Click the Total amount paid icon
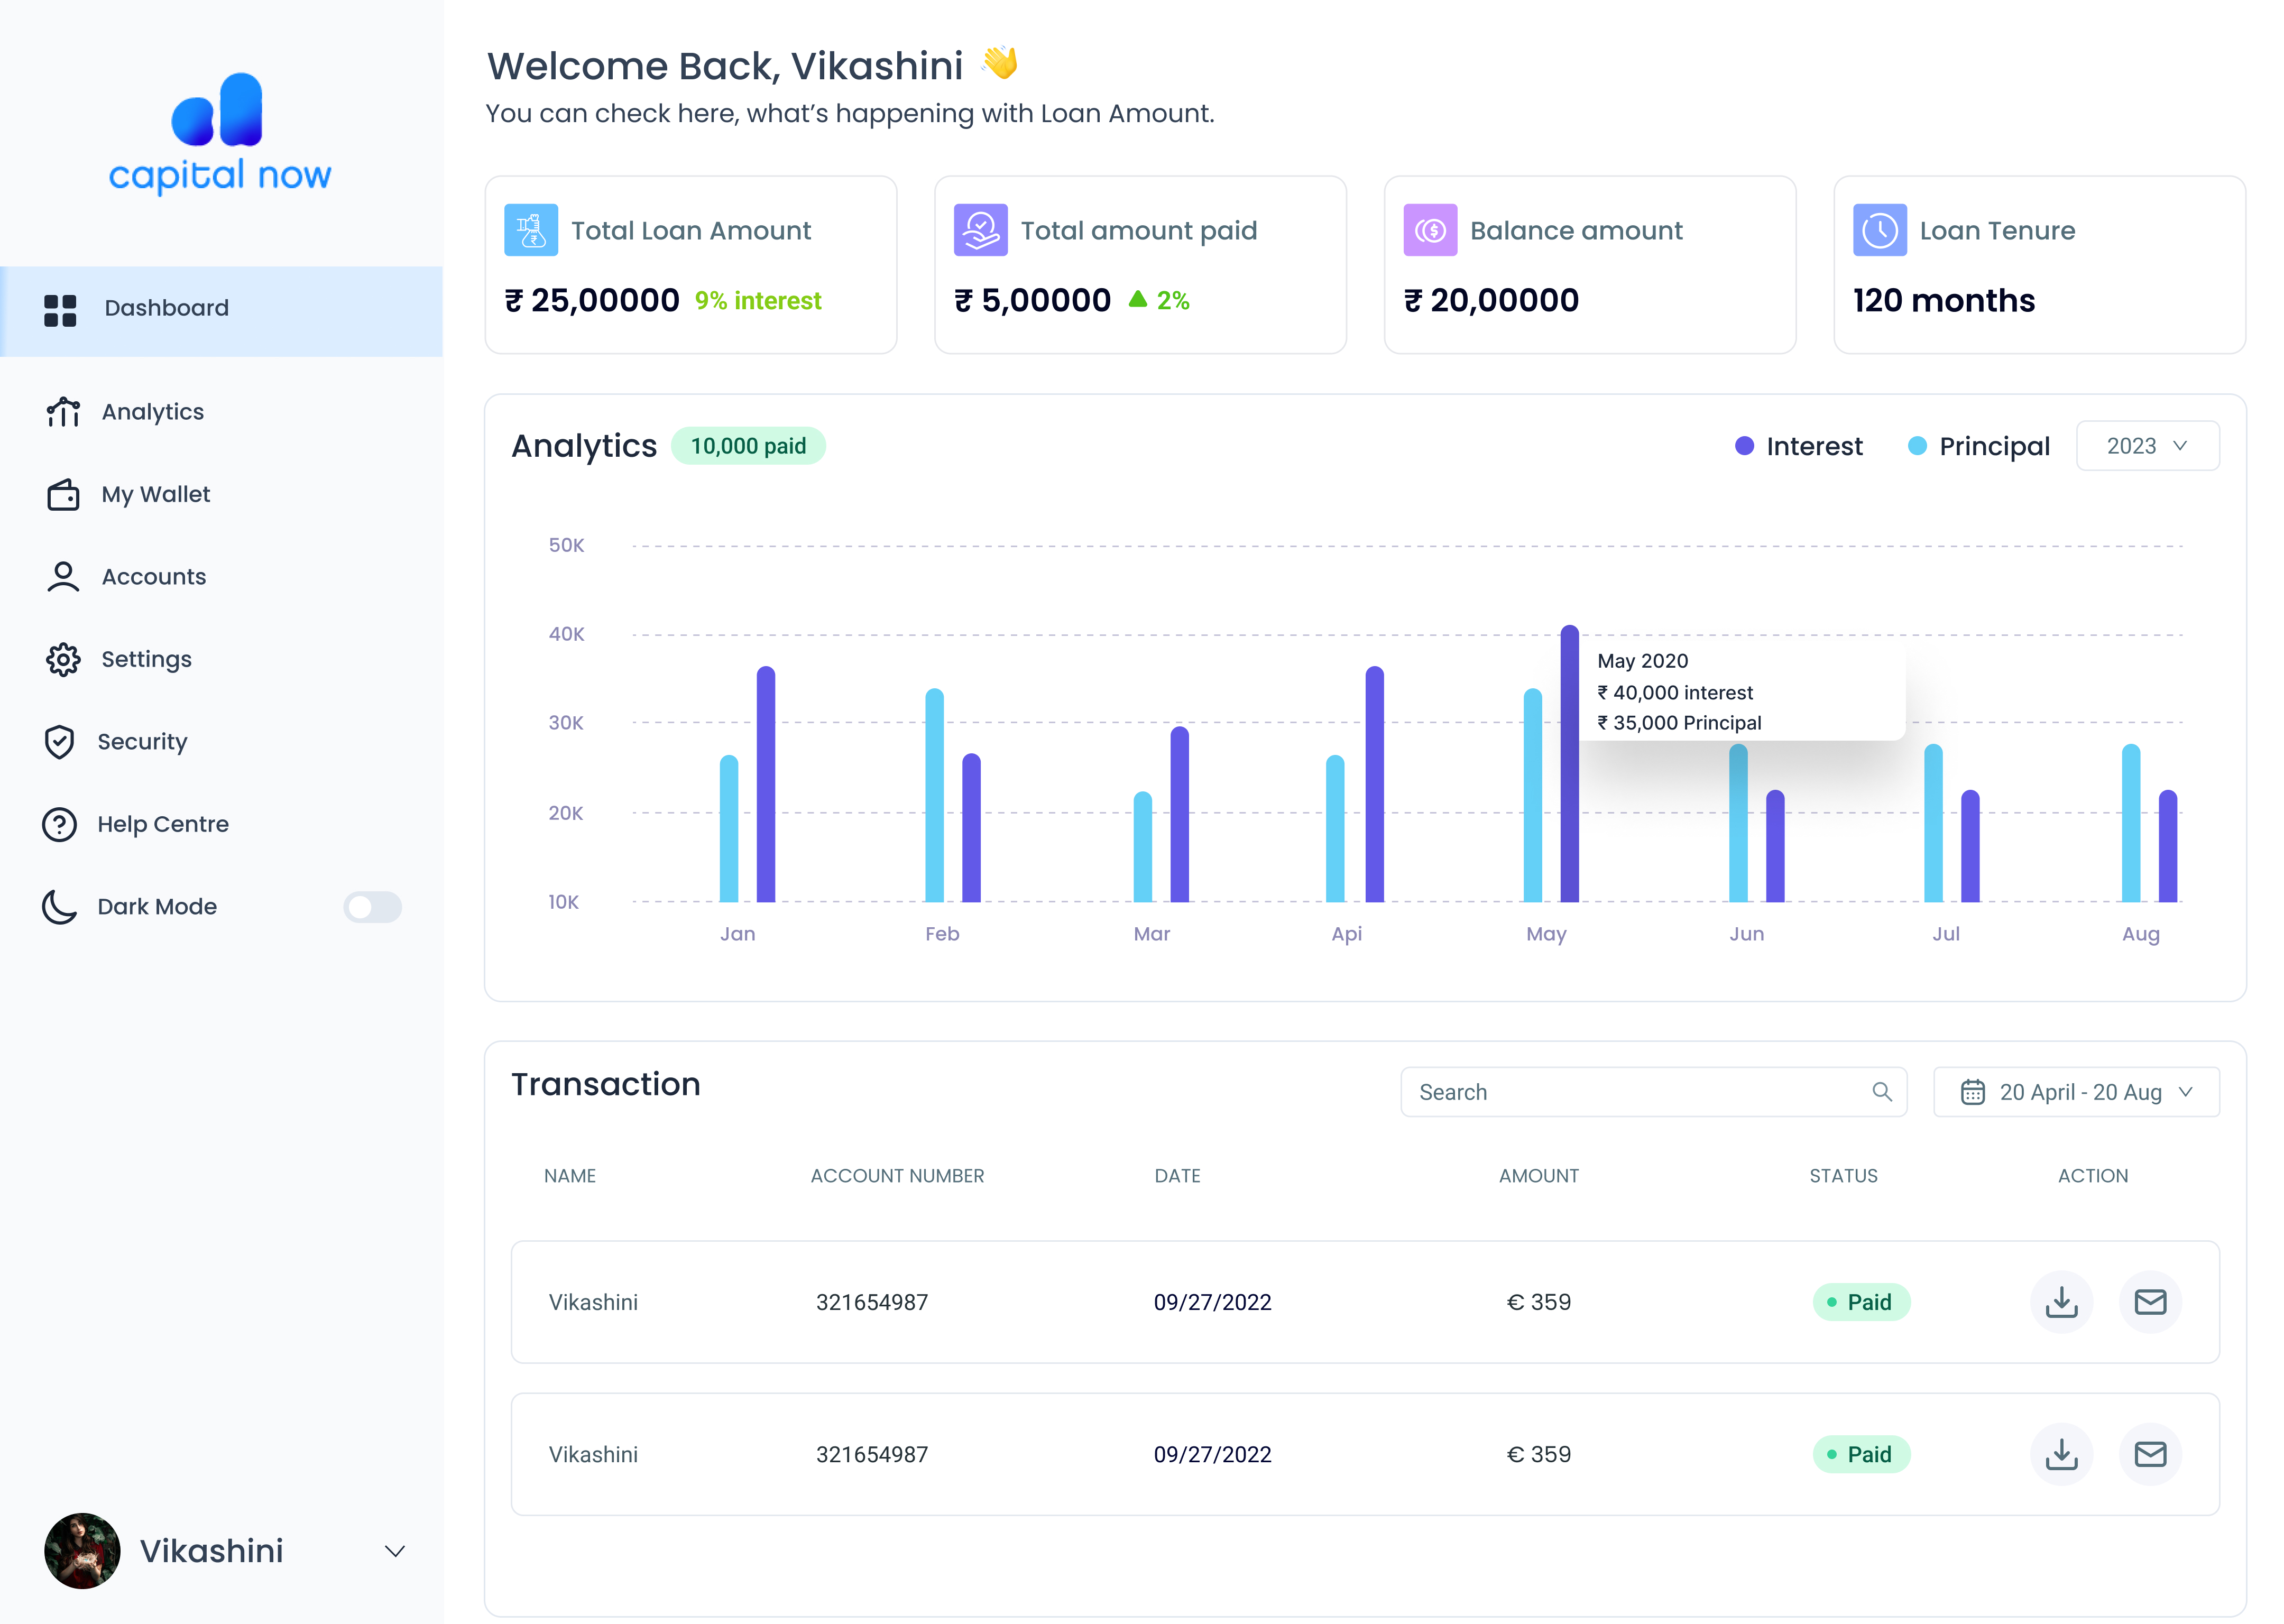 [x=980, y=231]
